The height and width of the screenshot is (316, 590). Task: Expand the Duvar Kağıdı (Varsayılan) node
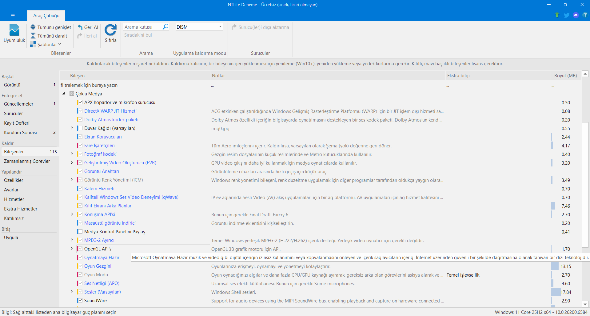(x=72, y=128)
